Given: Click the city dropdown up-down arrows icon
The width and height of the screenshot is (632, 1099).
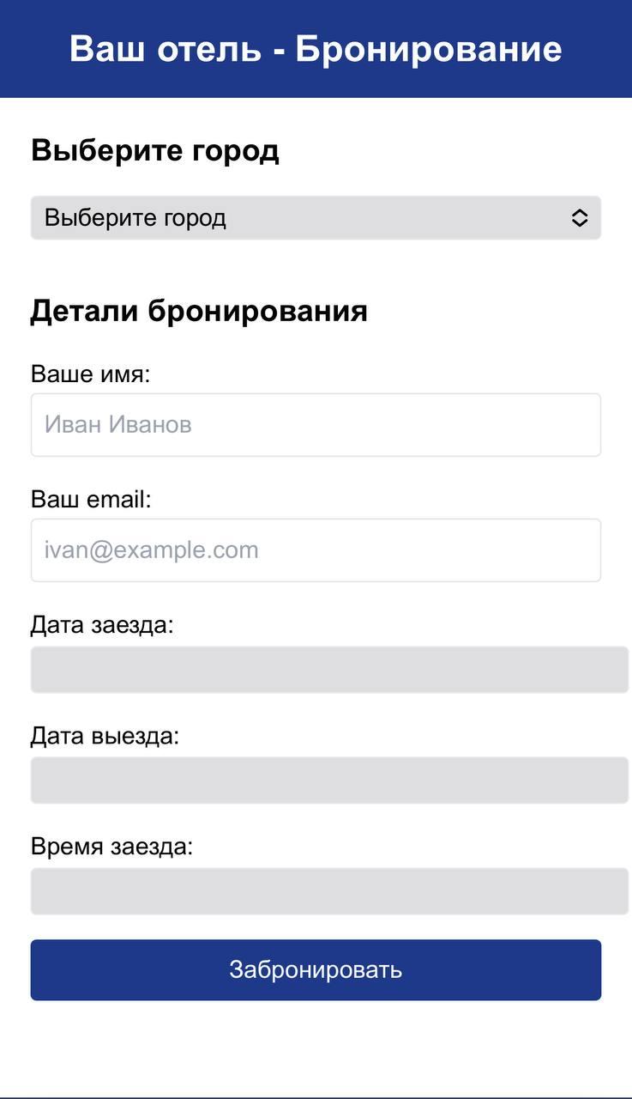Looking at the screenshot, I should point(580,218).
